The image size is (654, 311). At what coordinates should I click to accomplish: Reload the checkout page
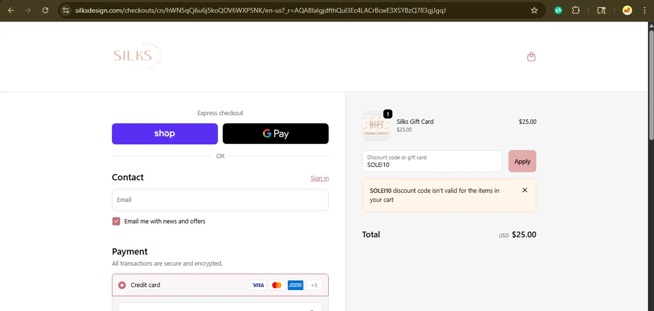tap(45, 10)
